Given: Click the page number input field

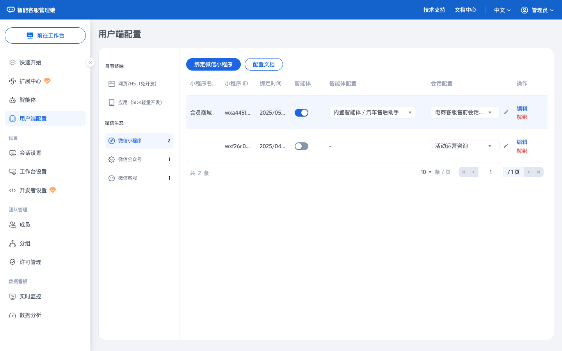Looking at the screenshot, I should tap(491, 172).
